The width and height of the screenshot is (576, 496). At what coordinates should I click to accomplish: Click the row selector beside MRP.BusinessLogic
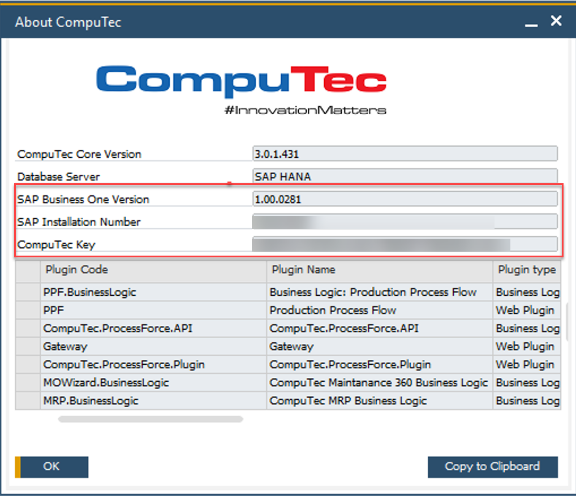[27, 401]
